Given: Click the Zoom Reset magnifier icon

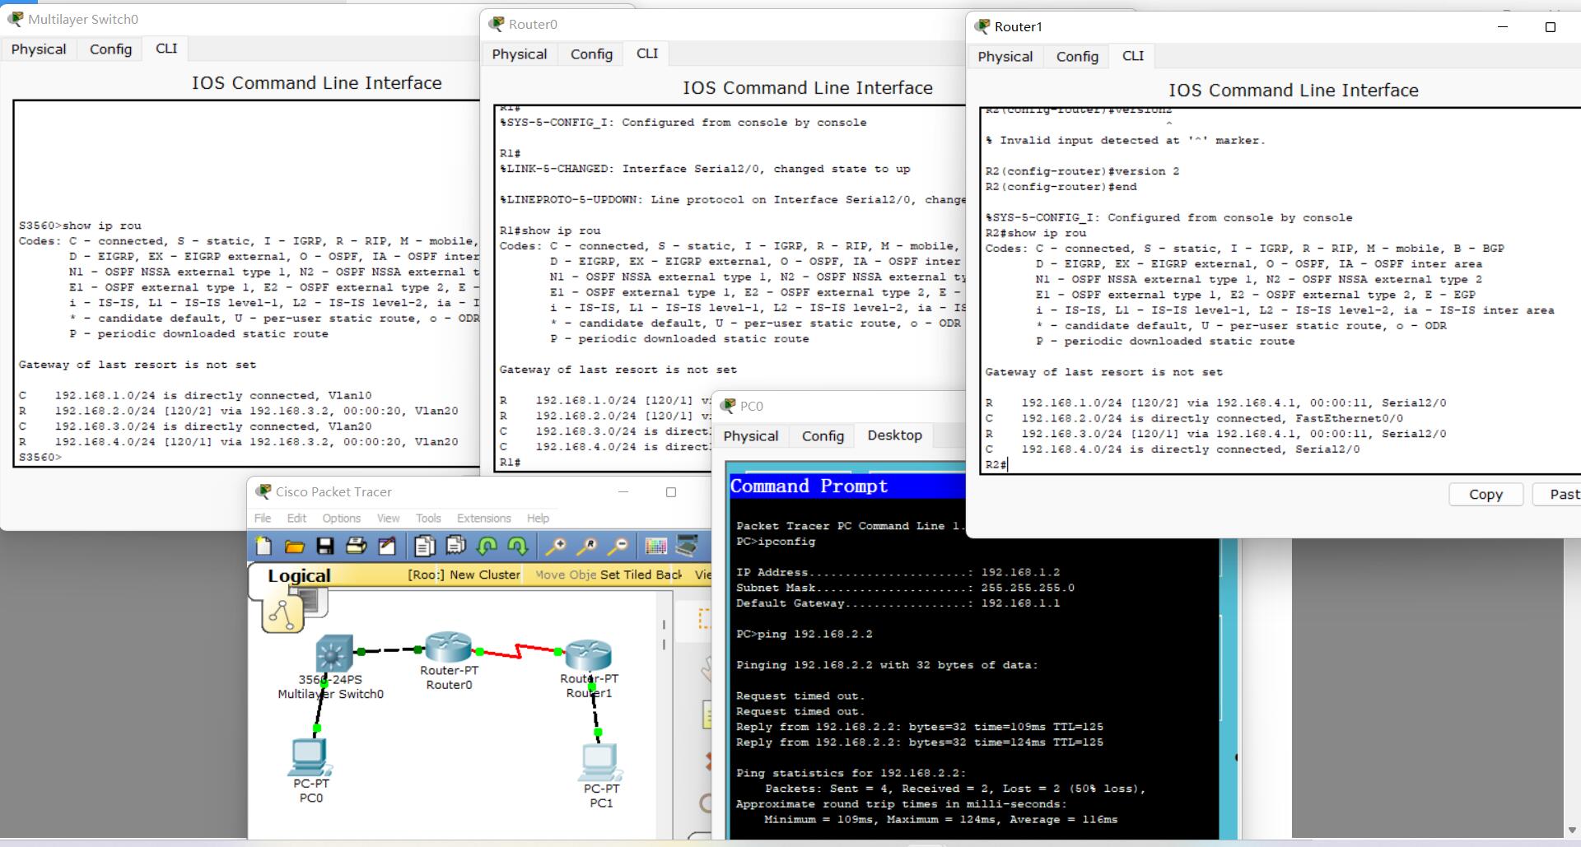Looking at the screenshot, I should 587,546.
